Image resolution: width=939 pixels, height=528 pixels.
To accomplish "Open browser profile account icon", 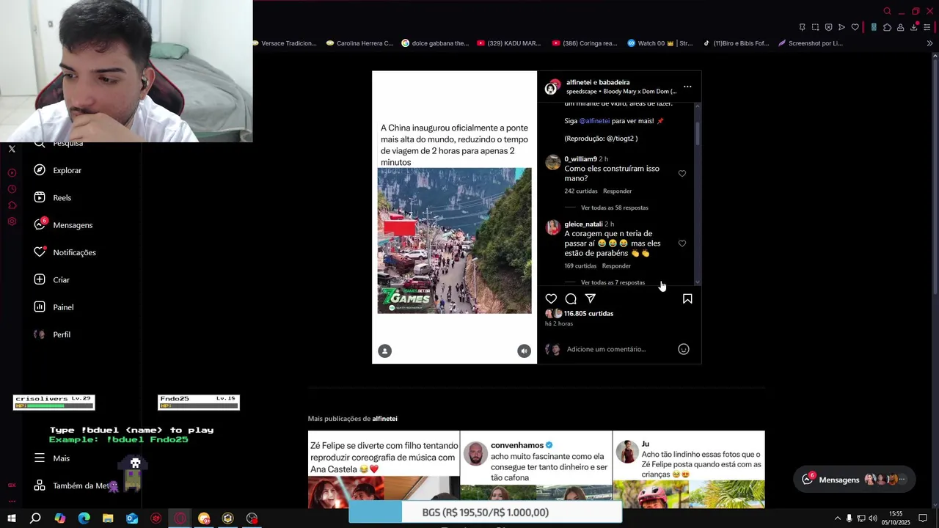I will [x=900, y=27].
